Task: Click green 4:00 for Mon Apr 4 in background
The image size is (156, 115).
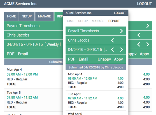Action: [146, 75]
